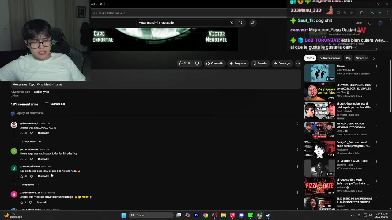Screen dimensions: 392x220
Task: Save video with the Guardar button
Action: (260, 63)
